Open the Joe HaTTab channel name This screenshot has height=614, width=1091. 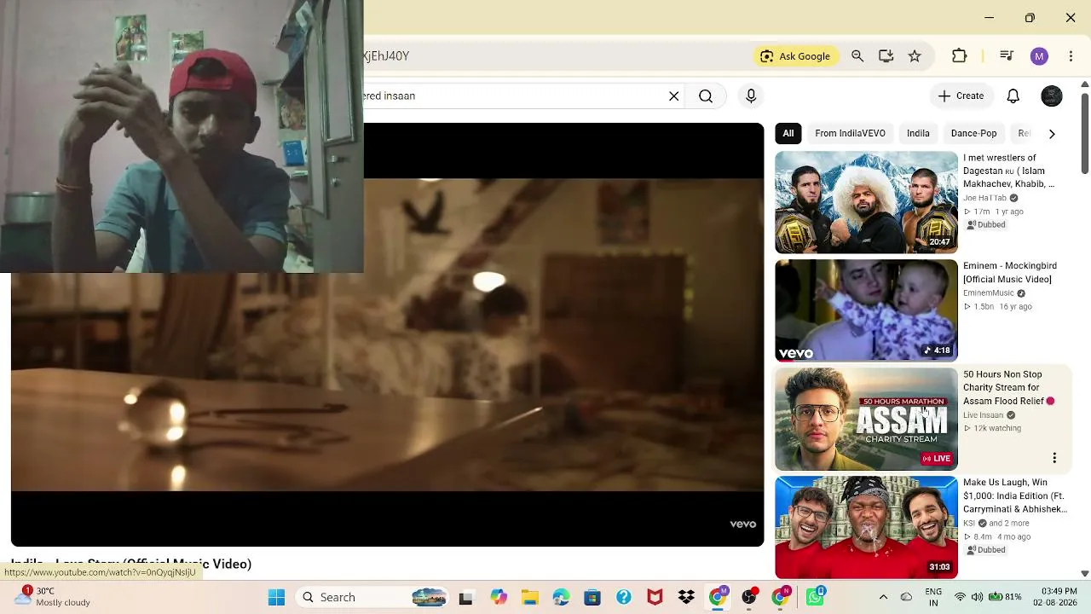[x=984, y=198]
